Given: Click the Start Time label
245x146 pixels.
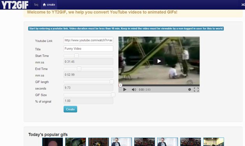Looking at the screenshot, I should coord(42,56).
